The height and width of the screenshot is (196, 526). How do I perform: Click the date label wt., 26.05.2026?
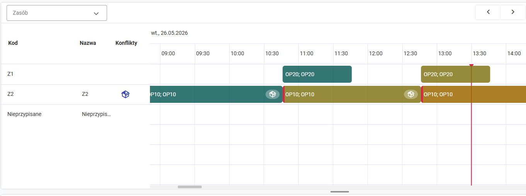[x=169, y=33]
